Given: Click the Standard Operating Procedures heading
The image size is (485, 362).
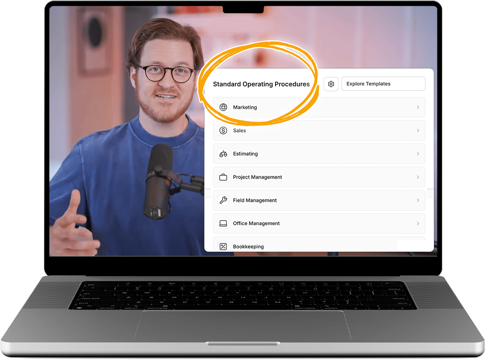Looking at the screenshot, I should point(261,84).
